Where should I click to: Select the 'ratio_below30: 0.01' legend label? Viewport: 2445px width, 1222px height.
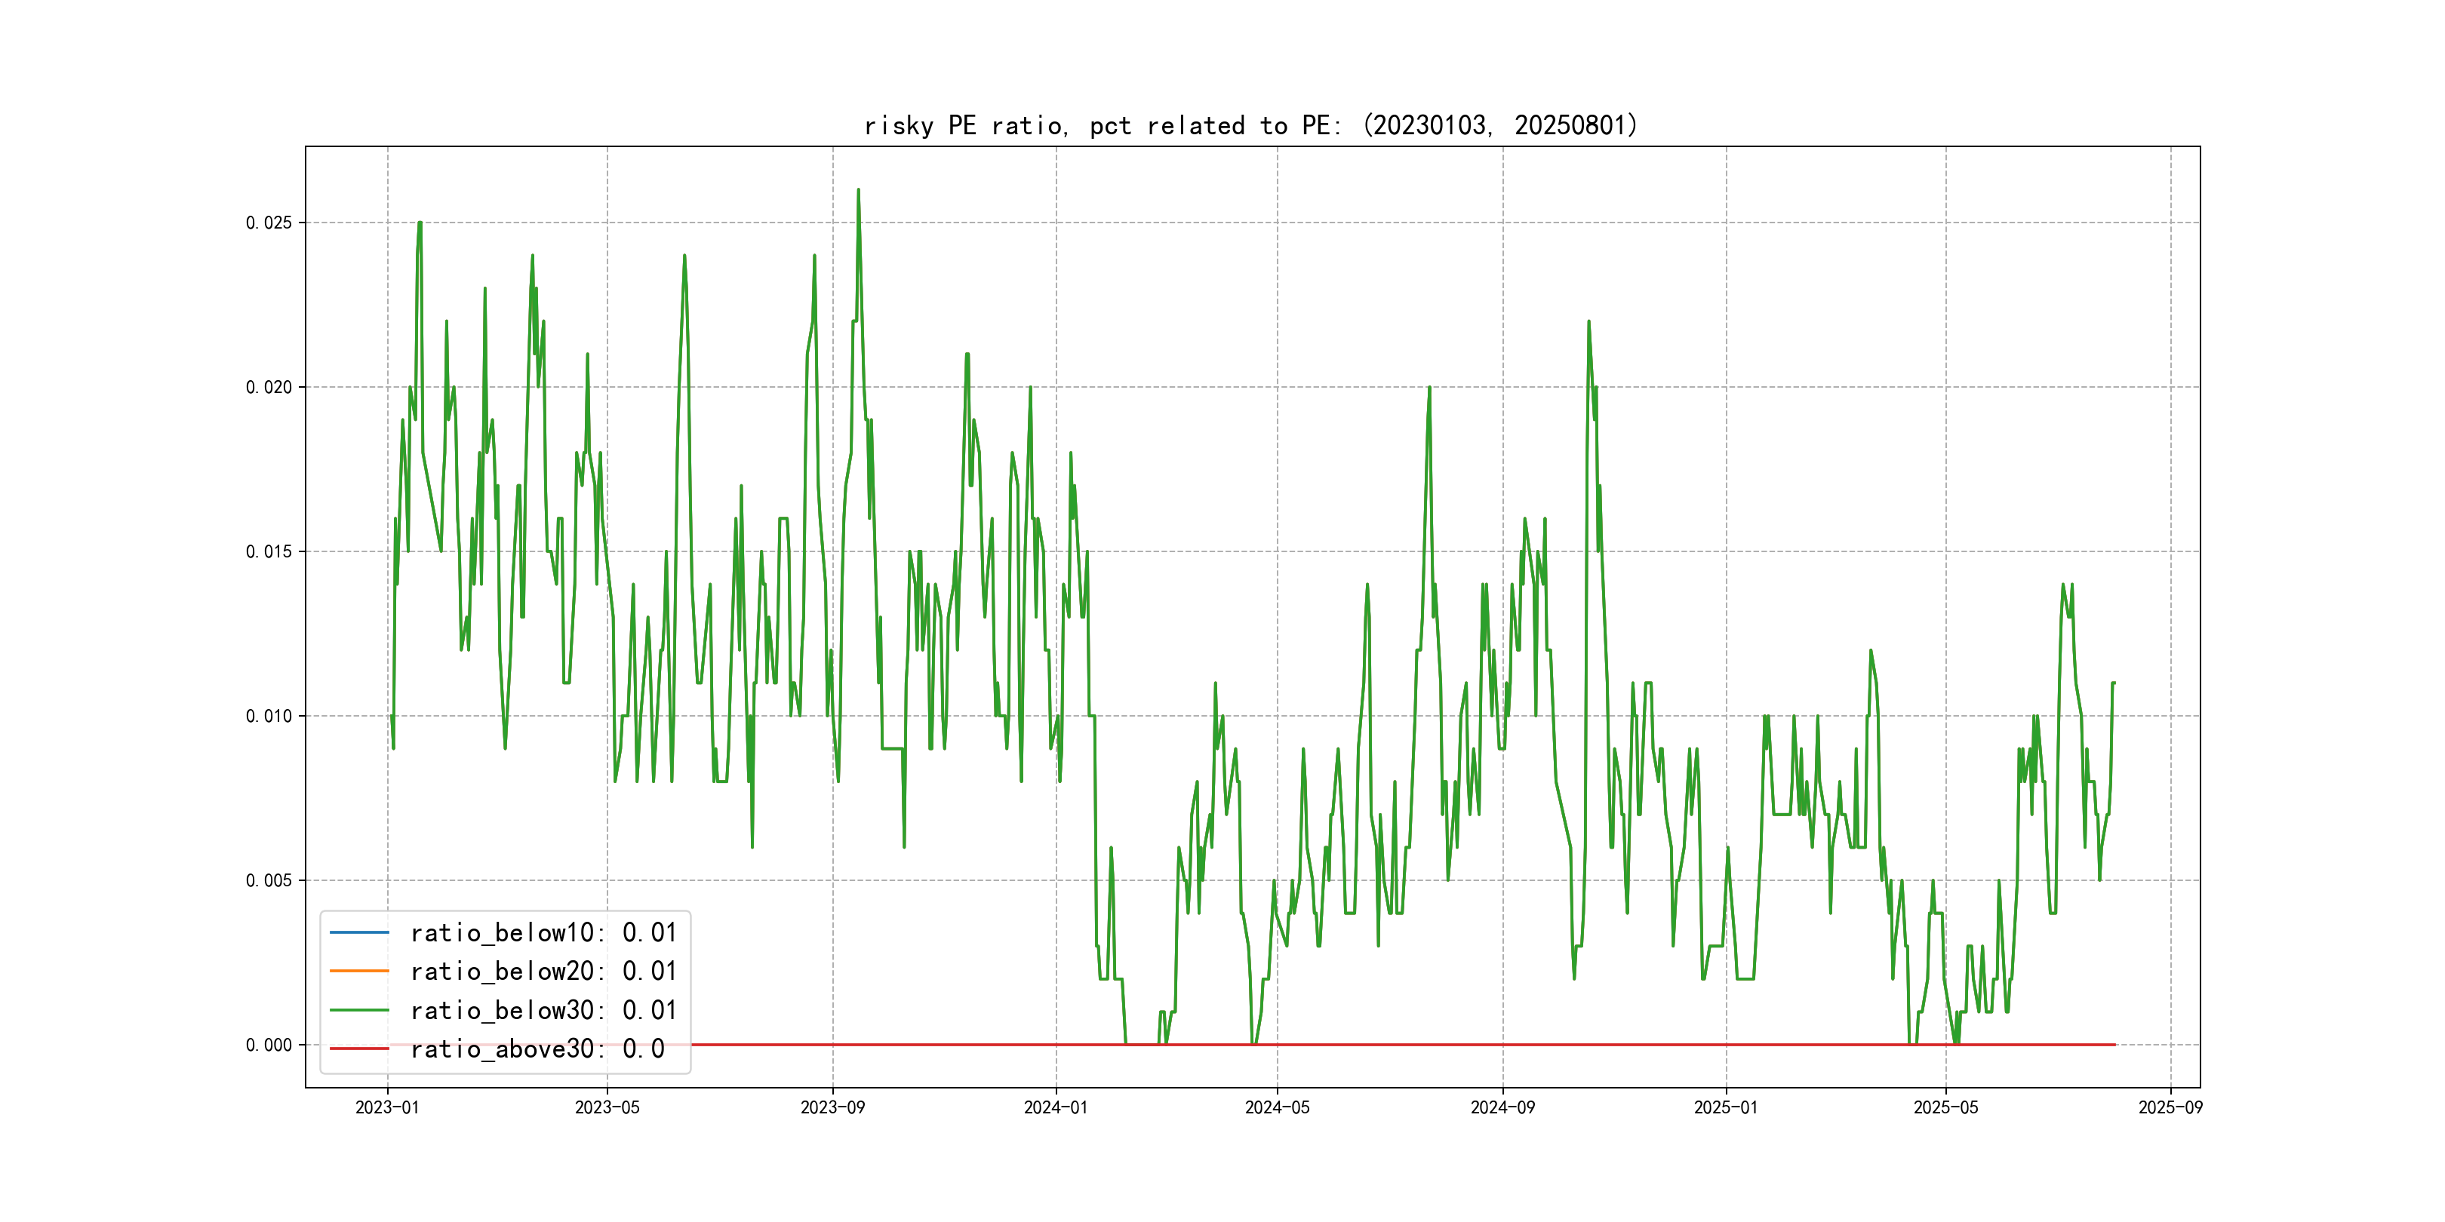[x=543, y=1011]
